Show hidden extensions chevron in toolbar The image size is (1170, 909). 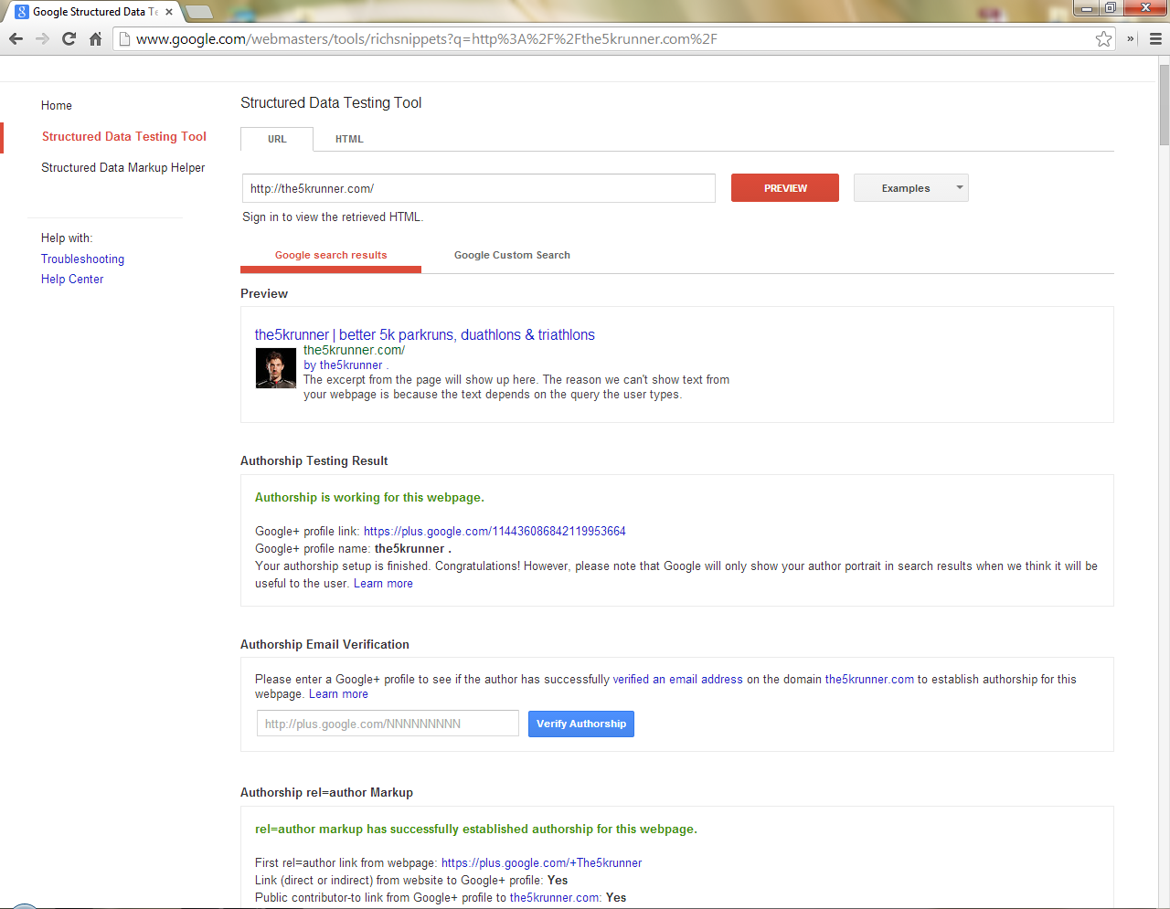click(1131, 39)
